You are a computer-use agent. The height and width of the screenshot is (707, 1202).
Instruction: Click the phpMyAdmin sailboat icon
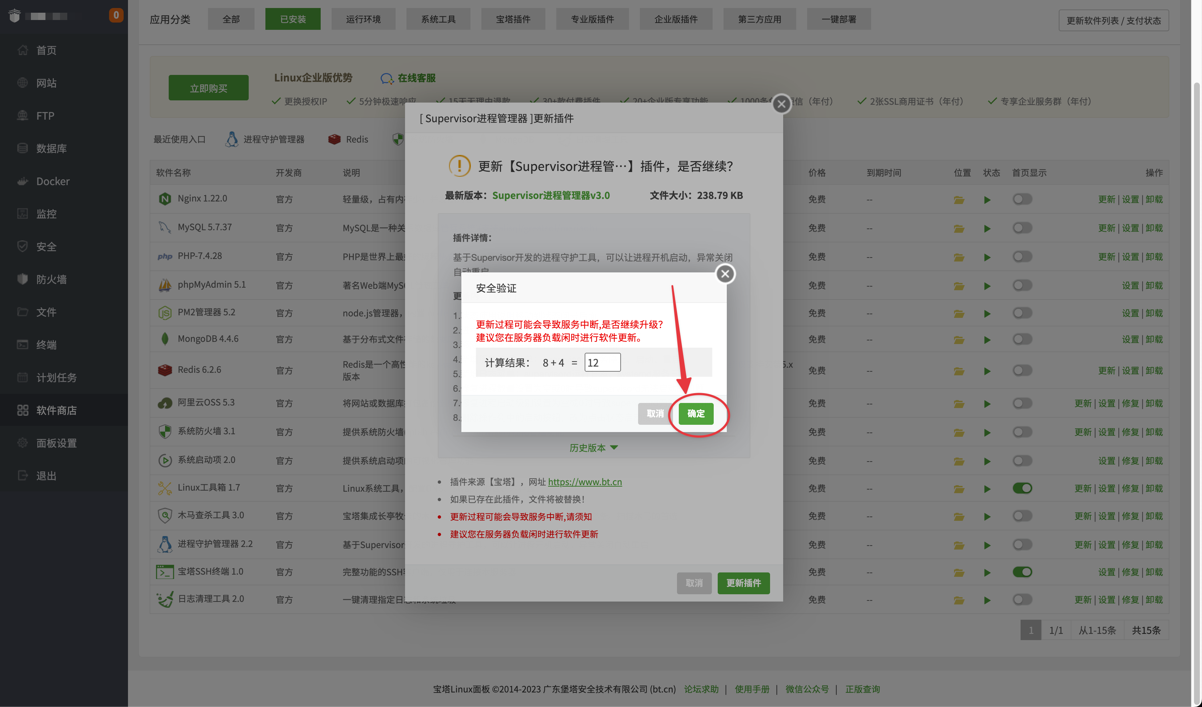point(165,285)
